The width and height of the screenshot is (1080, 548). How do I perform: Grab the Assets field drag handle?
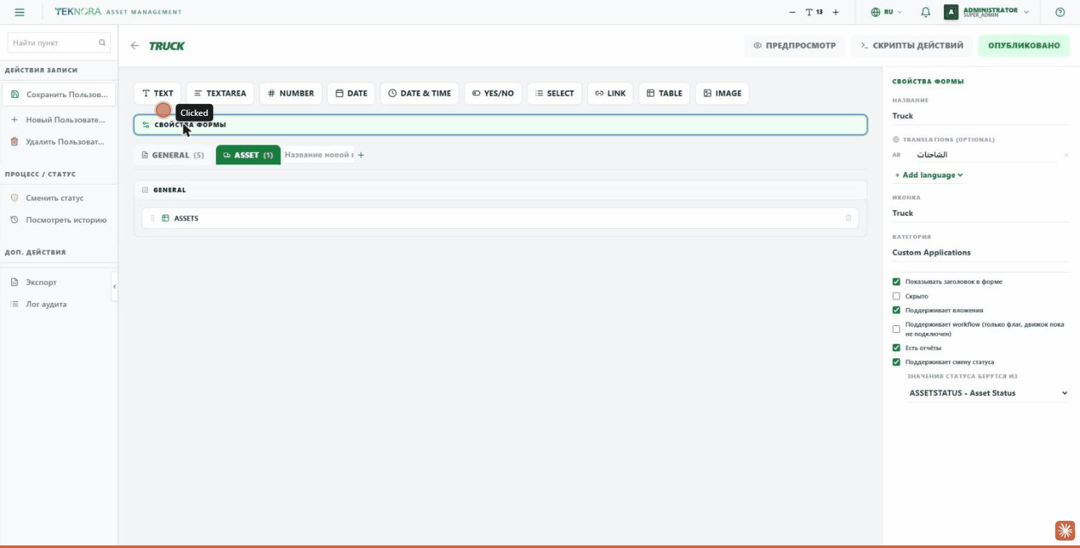tap(153, 219)
